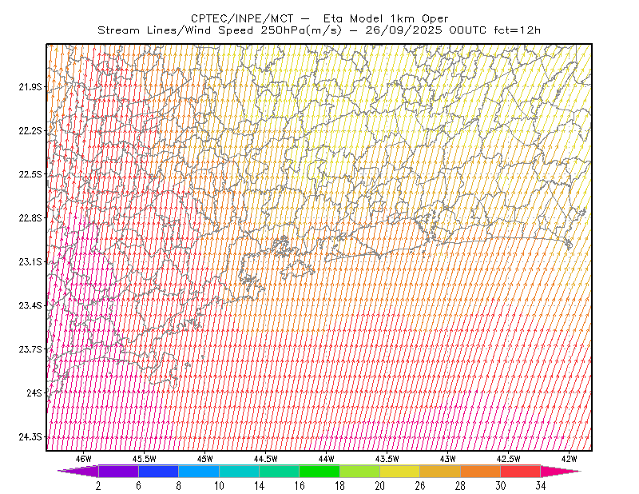Click the bright green colorbar segment
Screen dimensions: 639x494
pos(319,471)
